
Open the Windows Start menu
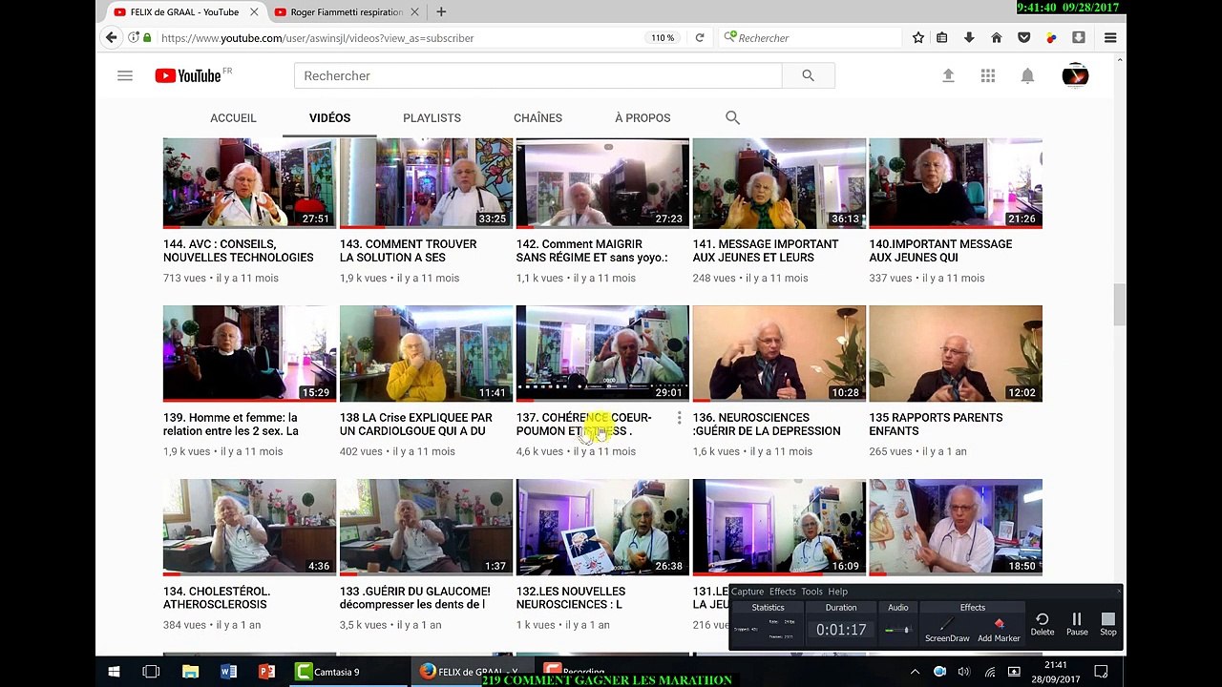[114, 671]
